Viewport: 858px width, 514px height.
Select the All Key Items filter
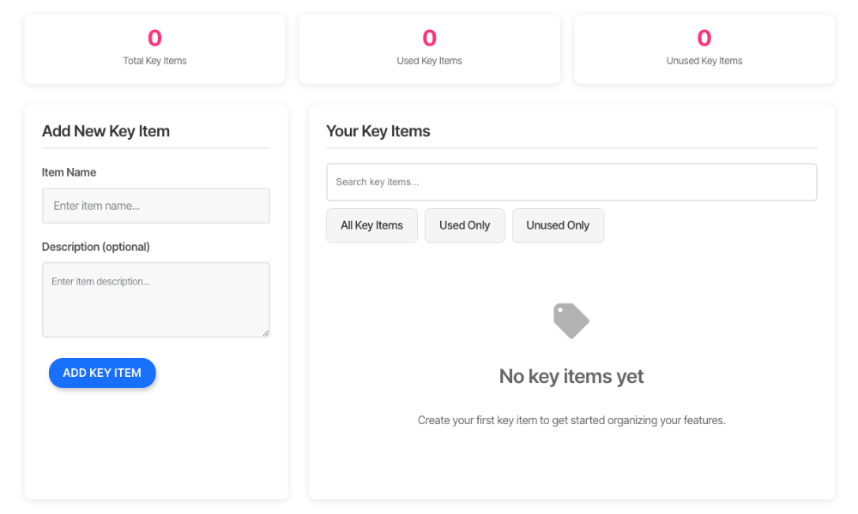pos(372,225)
